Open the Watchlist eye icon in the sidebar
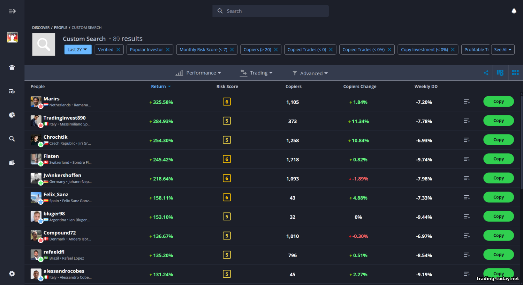The image size is (523, 285). pos(12,91)
